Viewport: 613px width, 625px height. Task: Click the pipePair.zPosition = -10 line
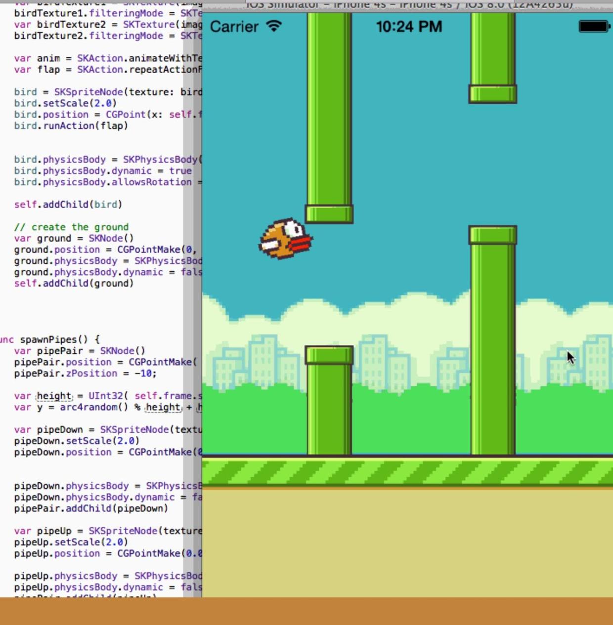pos(85,373)
